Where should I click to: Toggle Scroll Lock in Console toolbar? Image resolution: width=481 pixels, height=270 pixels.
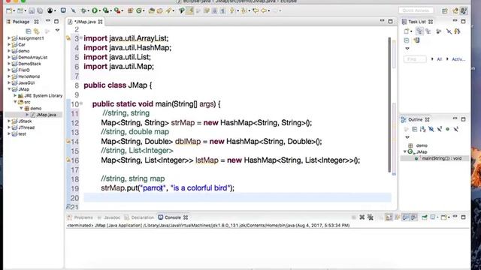point(389,217)
